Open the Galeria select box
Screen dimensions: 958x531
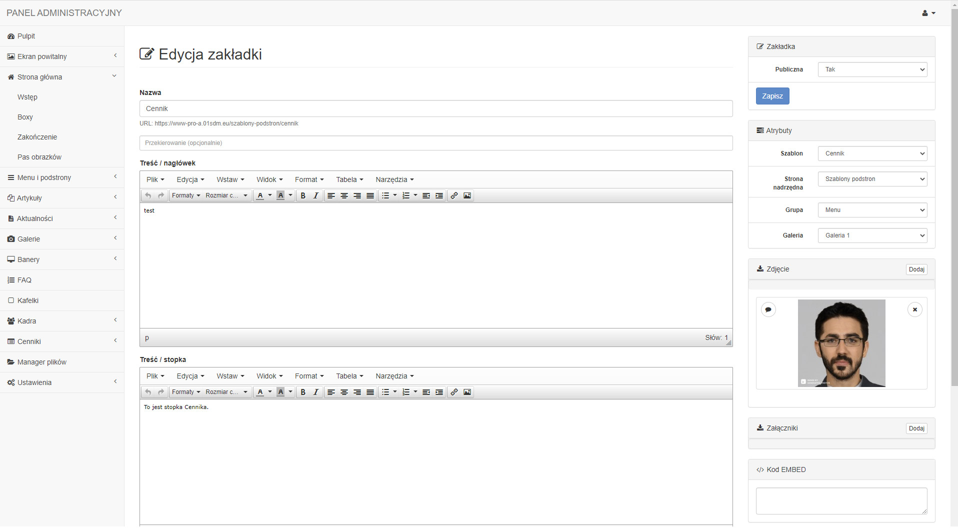[x=872, y=235]
